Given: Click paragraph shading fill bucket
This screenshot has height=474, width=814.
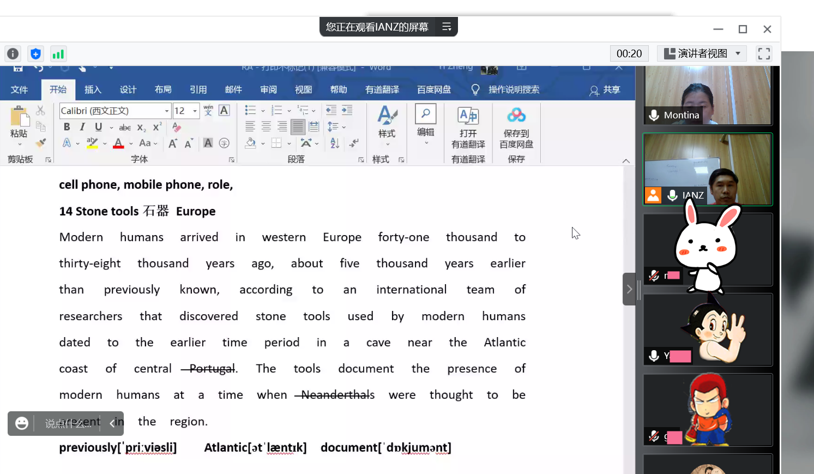Looking at the screenshot, I should pyautogui.click(x=251, y=143).
